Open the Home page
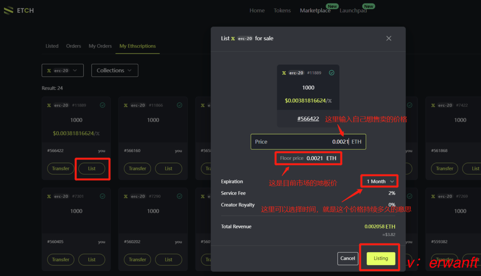The image size is (481, 276). (257, 11)
